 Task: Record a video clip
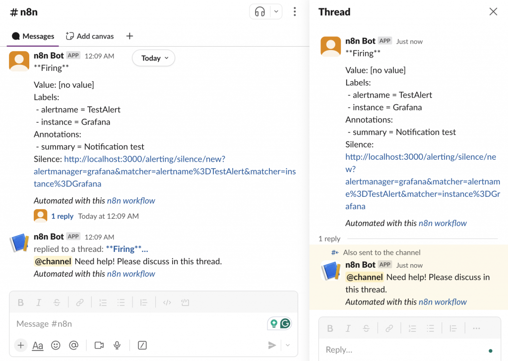click(x=99, y=346)
